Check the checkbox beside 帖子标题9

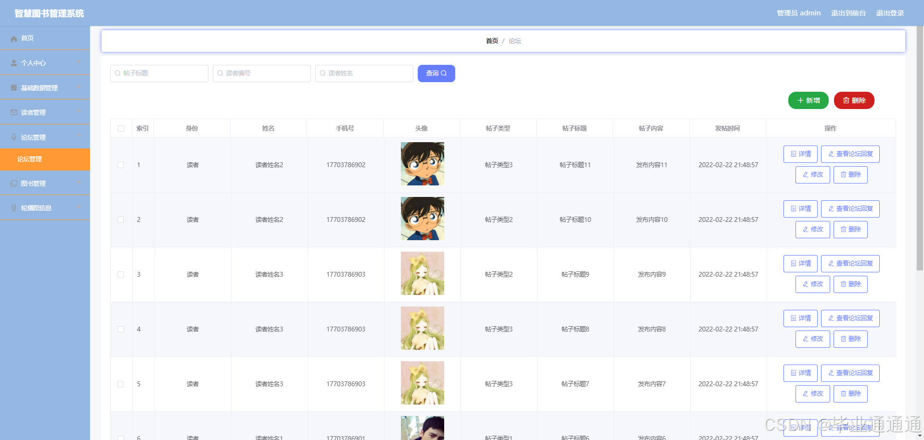121,274
